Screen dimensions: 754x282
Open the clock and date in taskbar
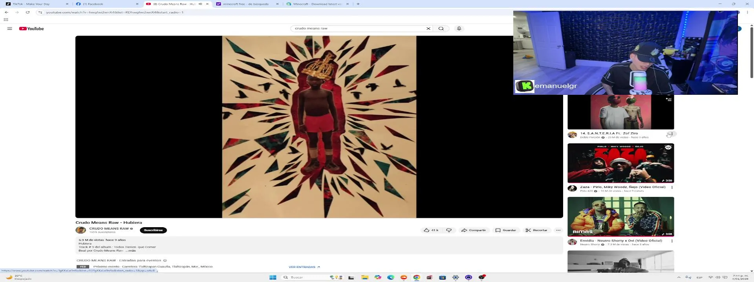coord(740,277)
